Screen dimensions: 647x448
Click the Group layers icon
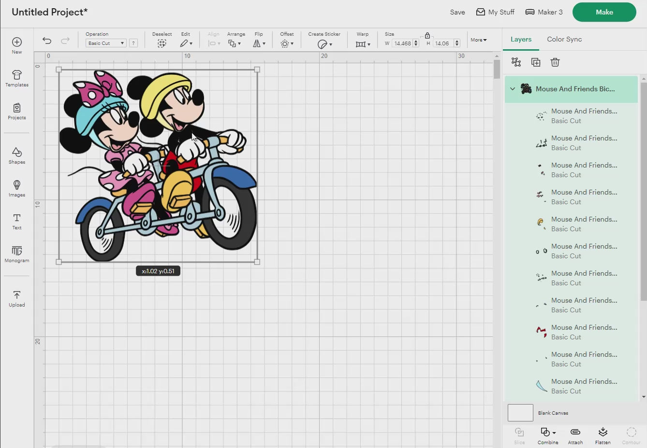(x=516, y=62)
